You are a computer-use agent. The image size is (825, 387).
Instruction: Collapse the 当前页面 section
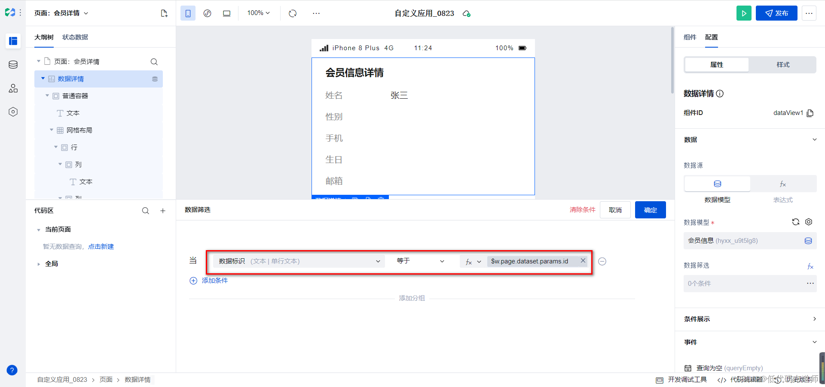pyautogui.click(x=39, y=230)
